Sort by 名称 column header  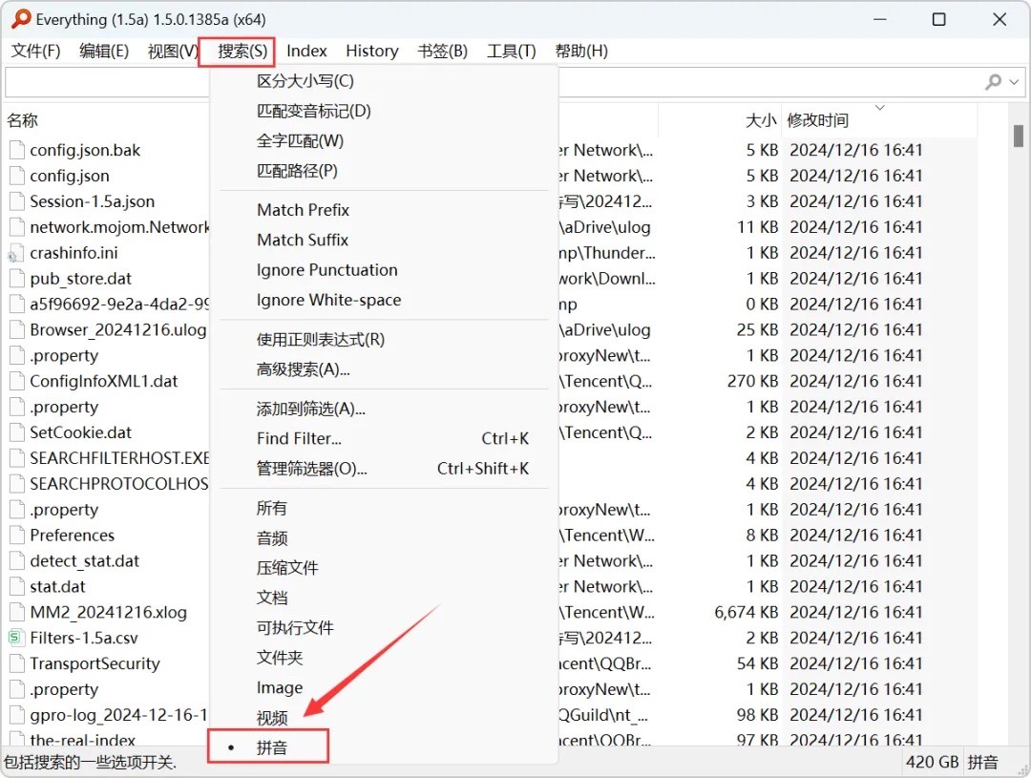tap(22, 120)
